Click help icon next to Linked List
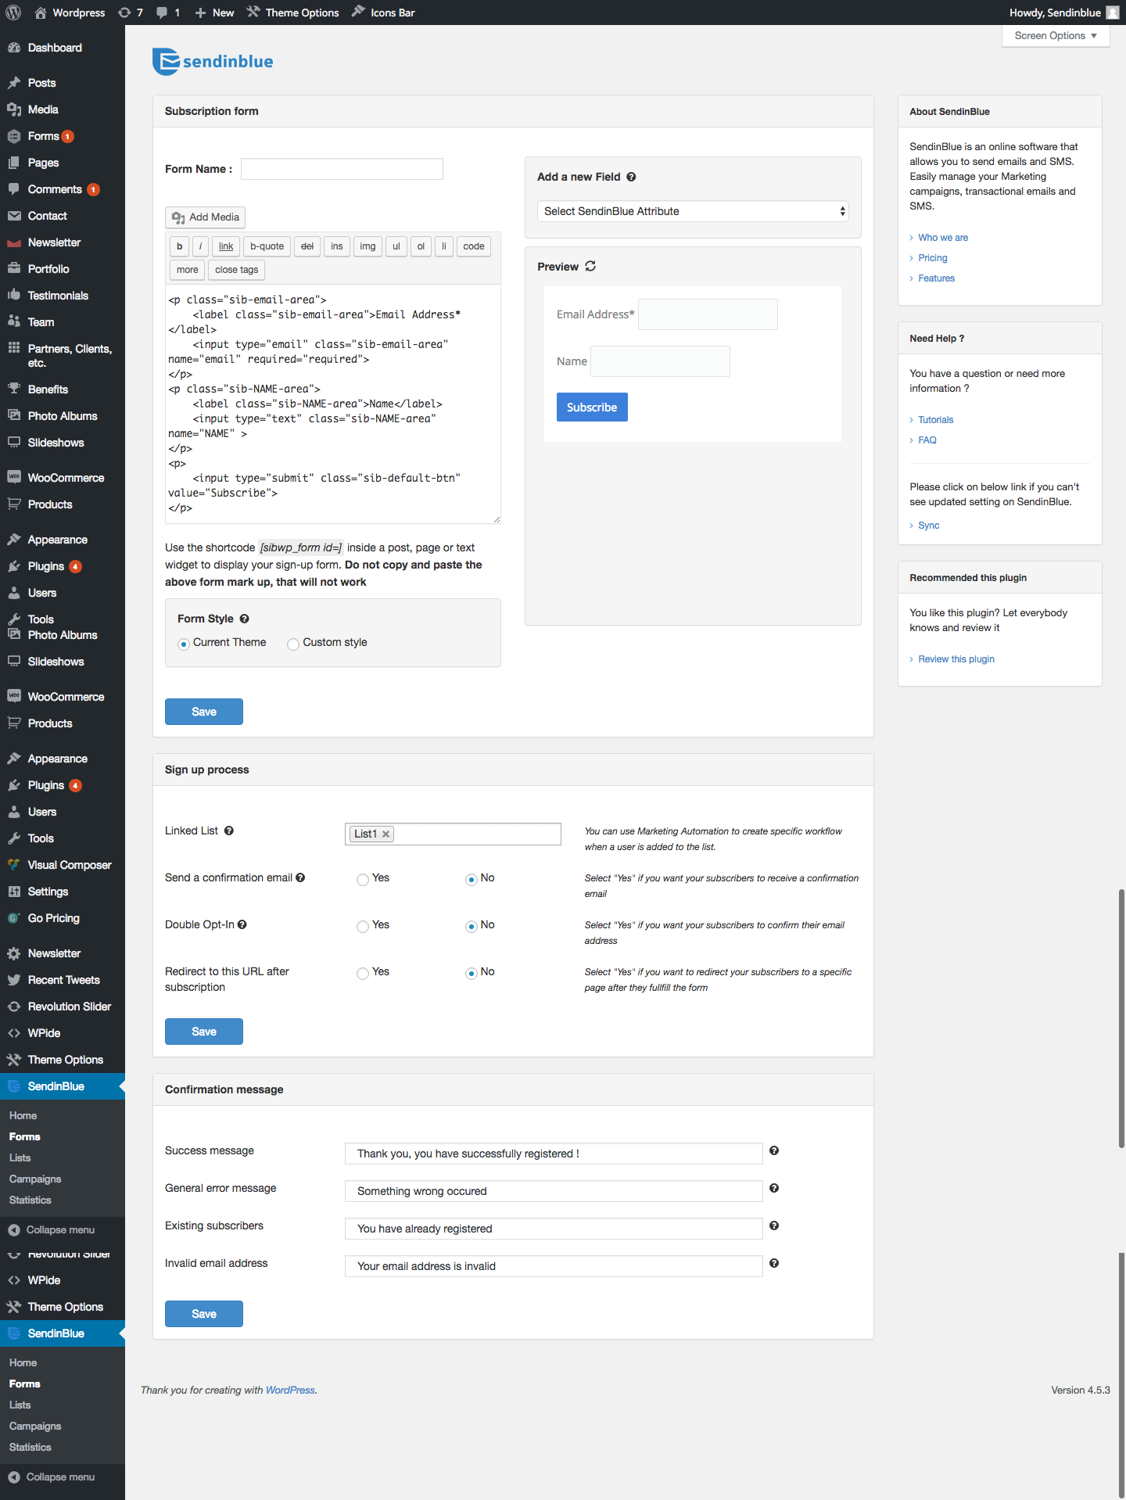 229,831
